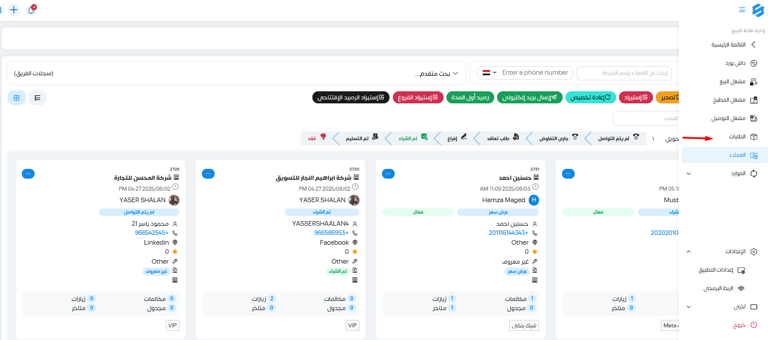
Task: Expand بحث متقدم advanced search
Action: 437,74
